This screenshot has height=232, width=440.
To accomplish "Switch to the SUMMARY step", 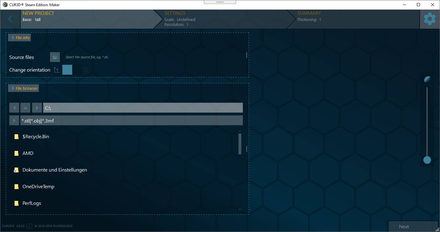I will [x=352, y=19].
